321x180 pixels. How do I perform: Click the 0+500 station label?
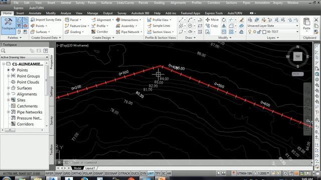[219, 85]
